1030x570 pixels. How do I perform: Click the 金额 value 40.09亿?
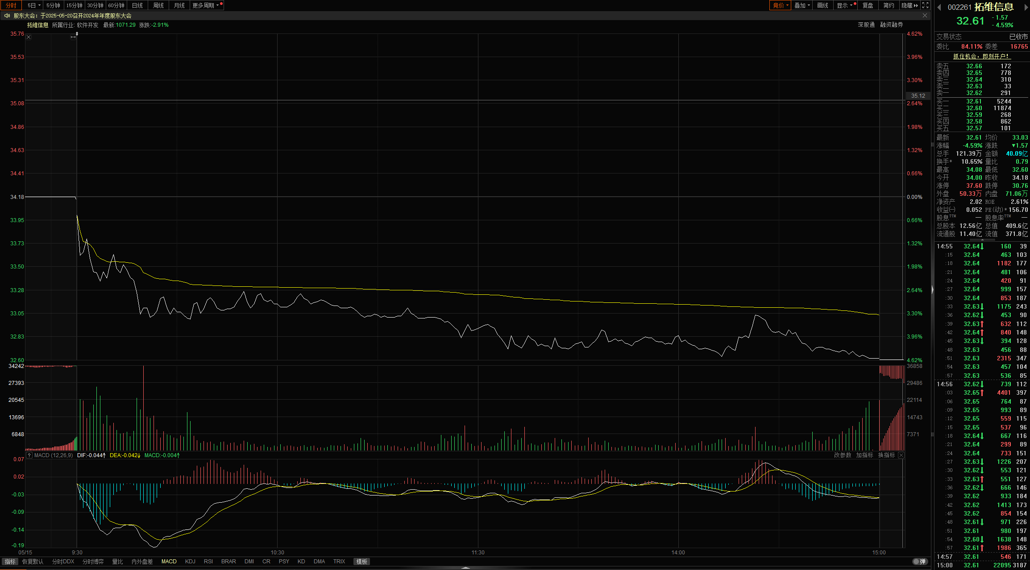pos(1017,153)
